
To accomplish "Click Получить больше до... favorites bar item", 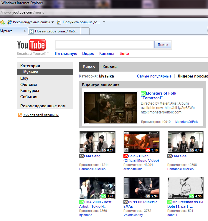I will [x=81, y=22].
